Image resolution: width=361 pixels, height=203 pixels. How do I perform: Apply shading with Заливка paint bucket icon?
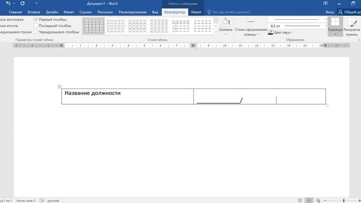tap(226, 23)
